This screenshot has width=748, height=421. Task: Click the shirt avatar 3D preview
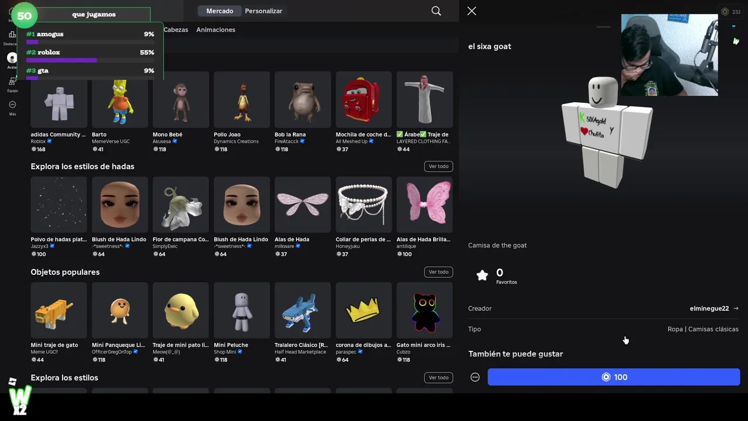tap(606, 132)
